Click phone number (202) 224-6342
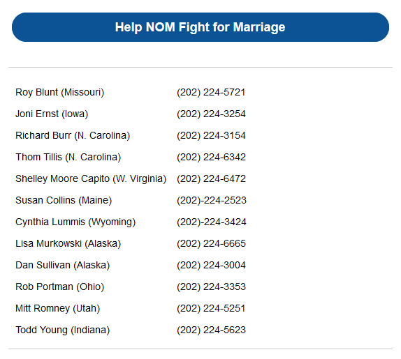Screen dimensions: 401x359 point(211,157)
